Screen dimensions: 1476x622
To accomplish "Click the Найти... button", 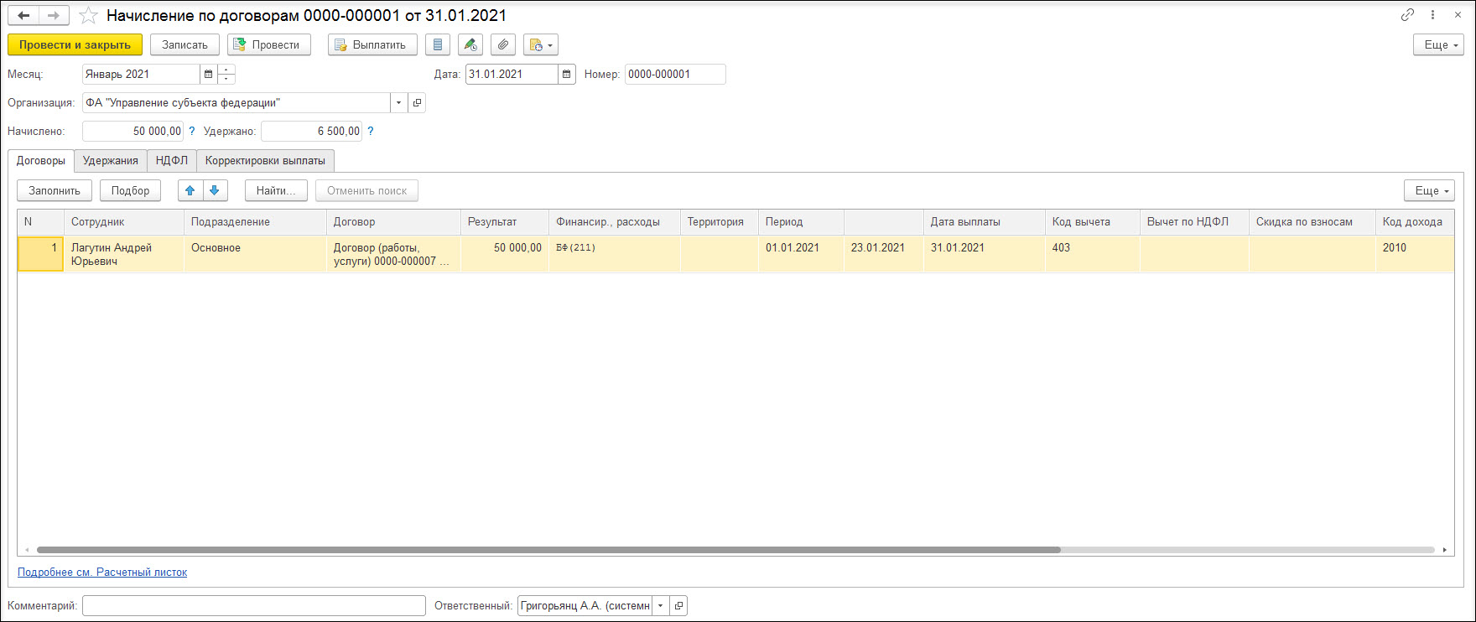I will click(276, 191).
